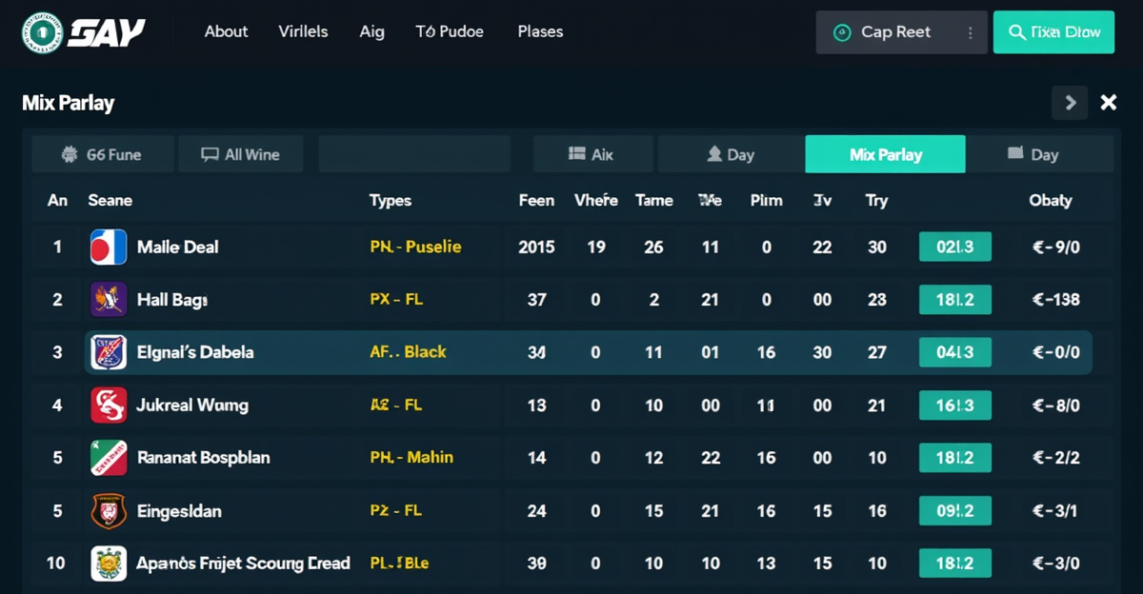Click the €-138 value for Hall Bags
Image resolution: width=1143 pixels, height=594 pixels.
1056,300
